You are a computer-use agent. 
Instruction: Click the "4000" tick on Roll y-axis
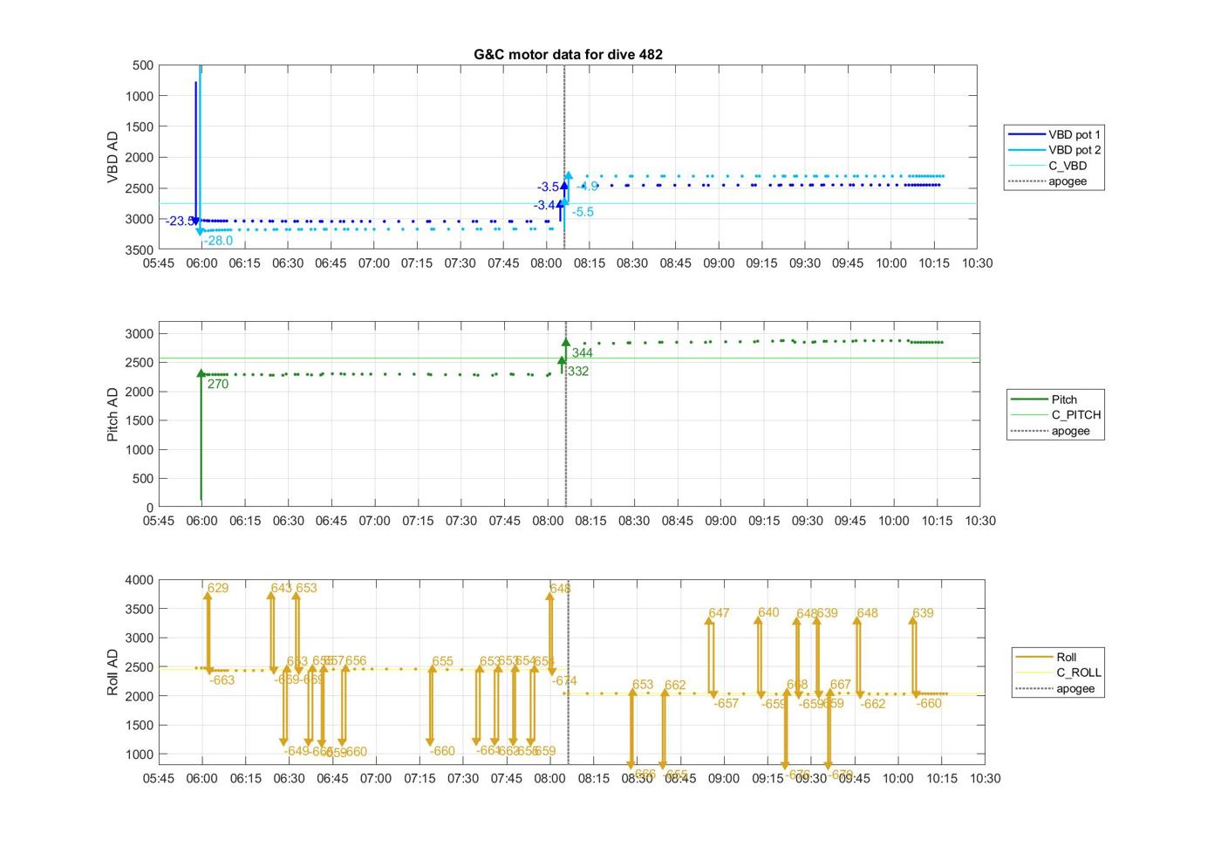click(140, 580)
